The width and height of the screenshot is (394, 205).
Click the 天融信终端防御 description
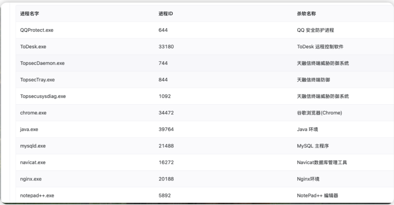(313, 80)
